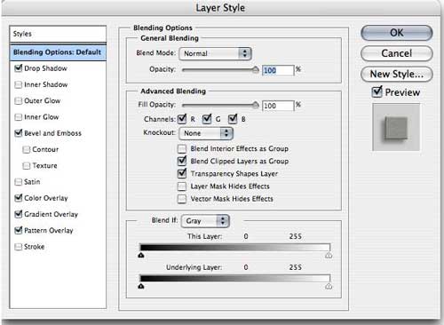
Task: Click the style preview thumbnail
Action: 396,127
